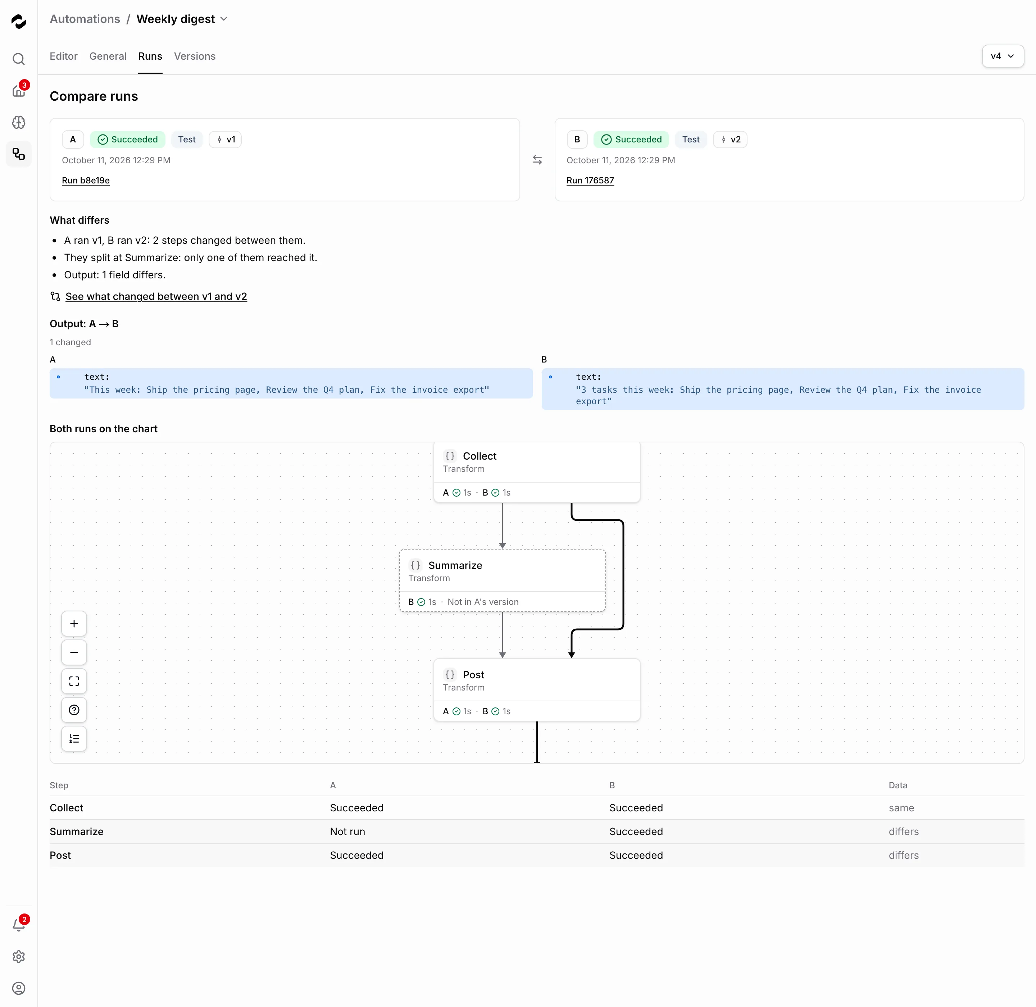Image resolution: width=1036 pixels, height=1007 pixels.
Task: Open search from the sidebar
Action: (18, 59)
